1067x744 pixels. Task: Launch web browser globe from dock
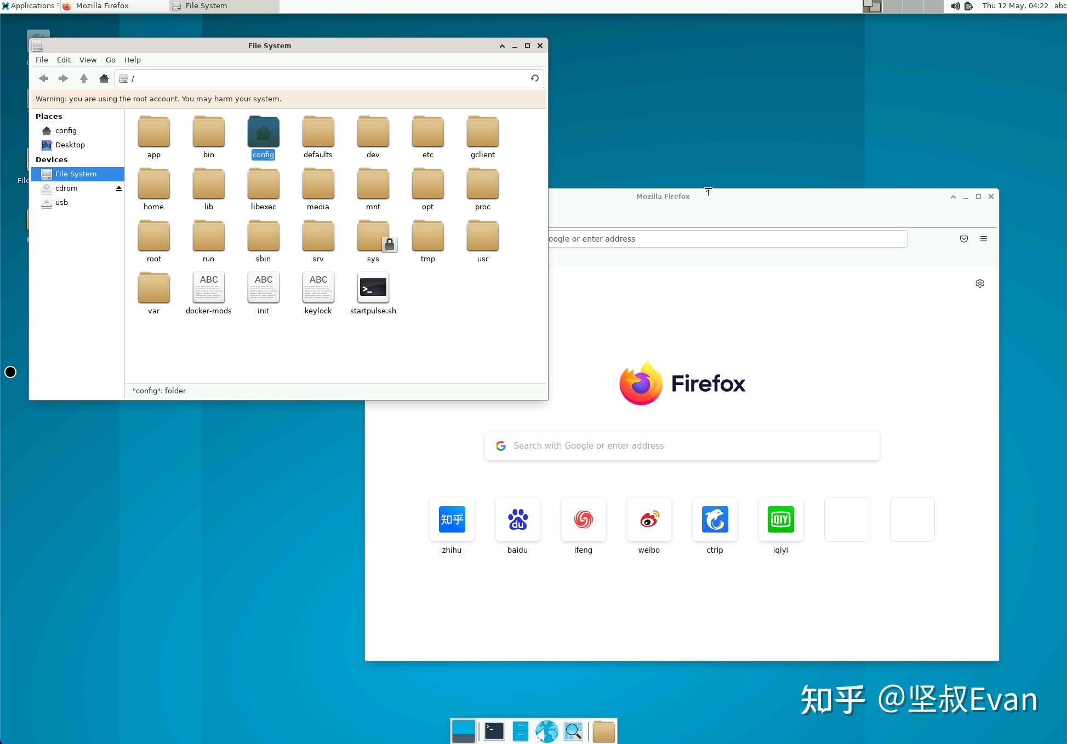click(x=547, y=731)
